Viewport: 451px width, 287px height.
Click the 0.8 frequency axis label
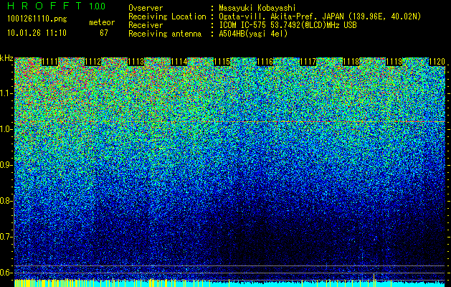click(6, 201)
